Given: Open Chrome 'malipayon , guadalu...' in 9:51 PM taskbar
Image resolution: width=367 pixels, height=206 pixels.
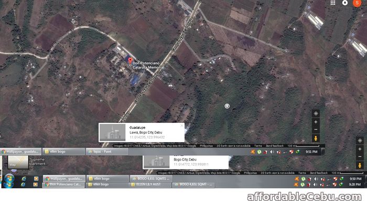Looking at the screenshot, I should (21, 152).
